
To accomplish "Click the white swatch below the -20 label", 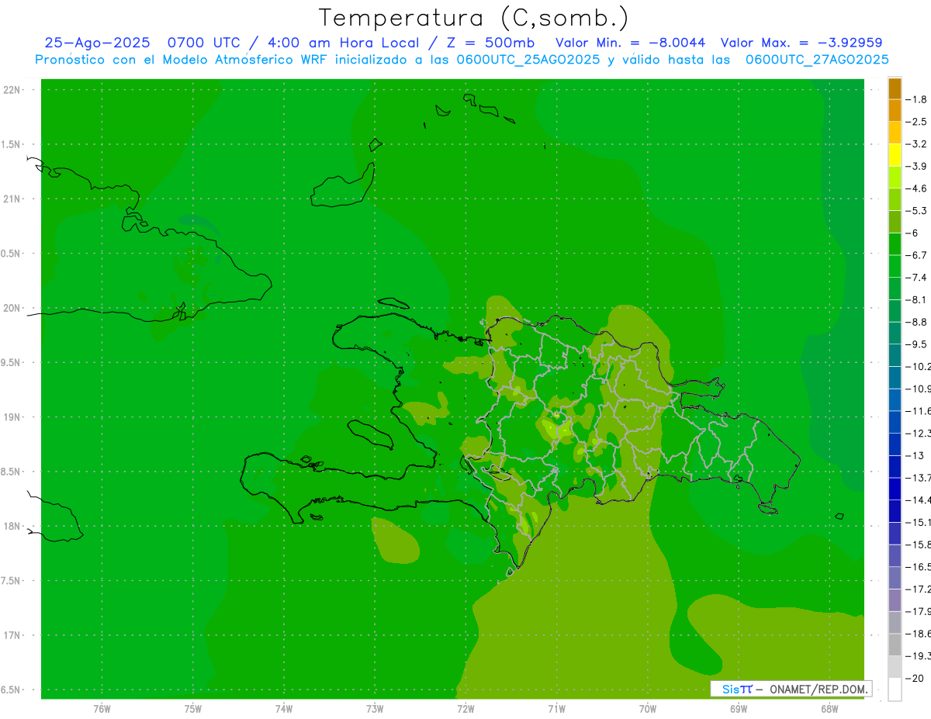I will pyautogui.click(x=895, y=690).
